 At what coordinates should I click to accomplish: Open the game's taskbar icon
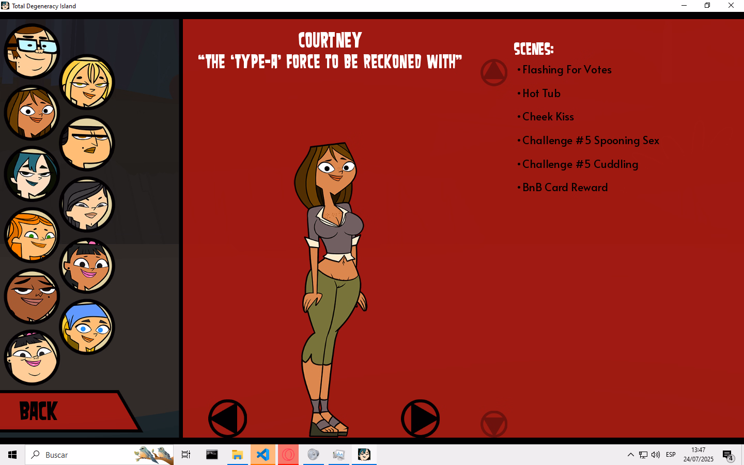[364, 455]
